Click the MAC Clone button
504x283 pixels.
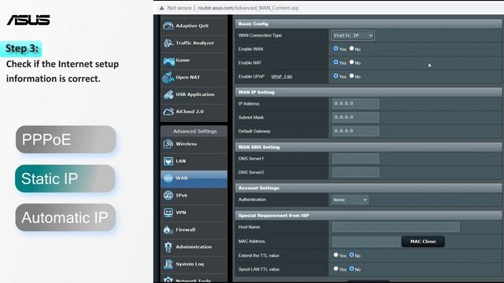click(423, 241)
